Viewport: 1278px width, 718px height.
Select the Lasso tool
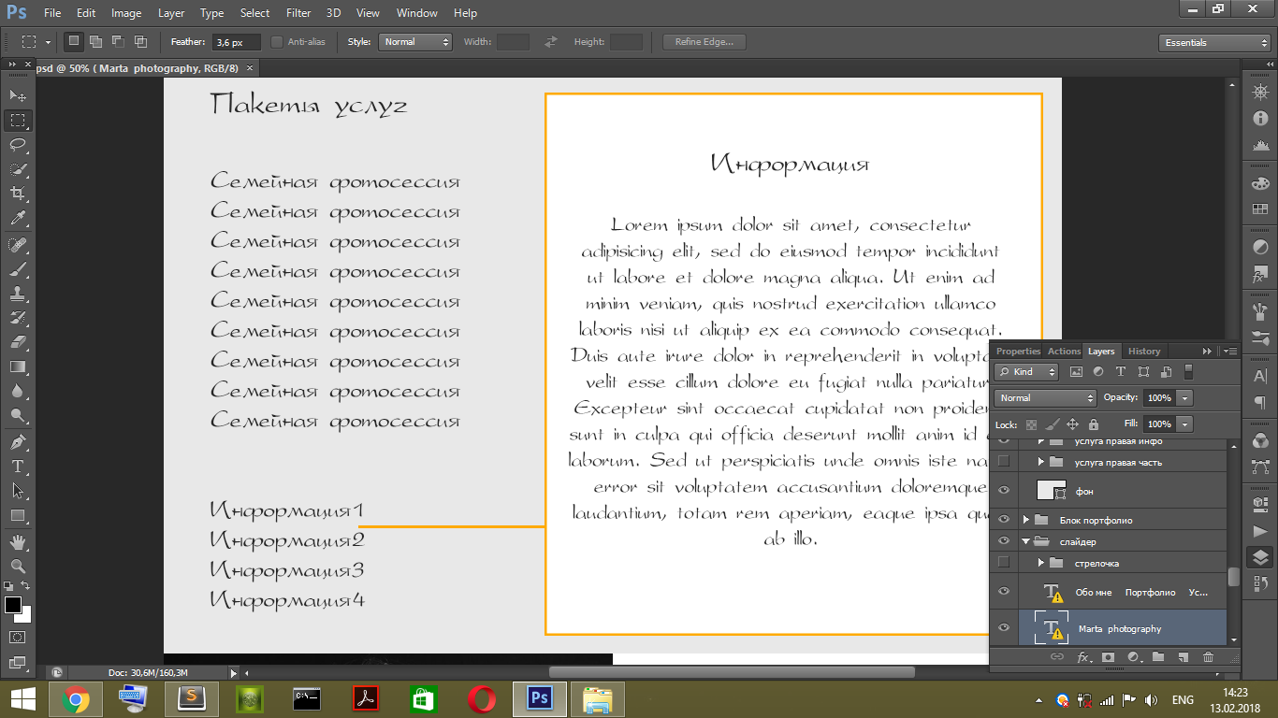(x=18, y=144)
